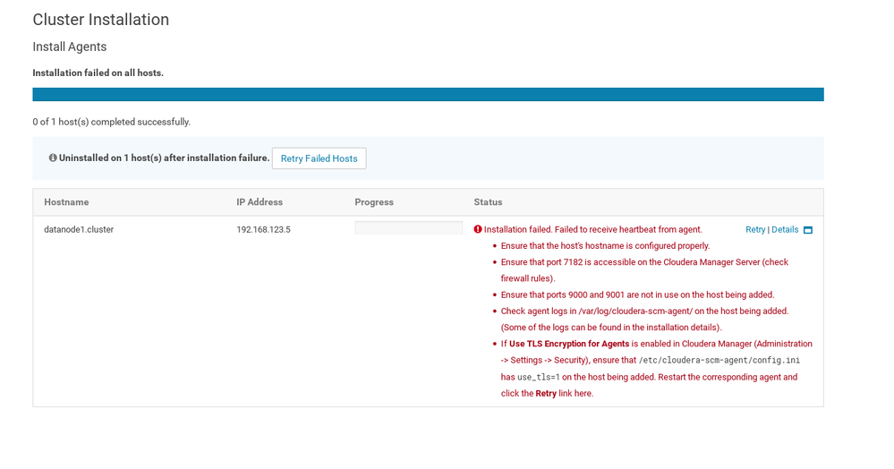Viewport: 894px width, 469px height.
Task: Click the Progress column header
Action: pyautogui.click(x=374, y=202)
